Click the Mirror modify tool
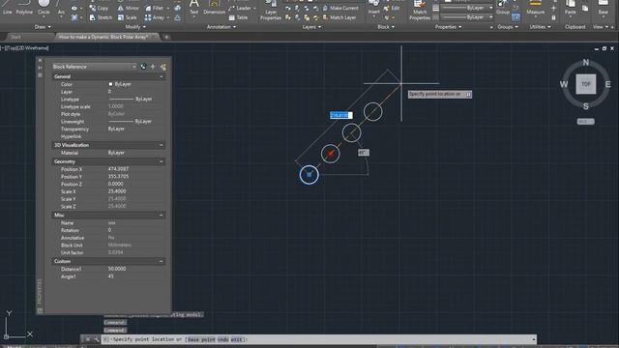619x348 pixels. click(129, 8)
